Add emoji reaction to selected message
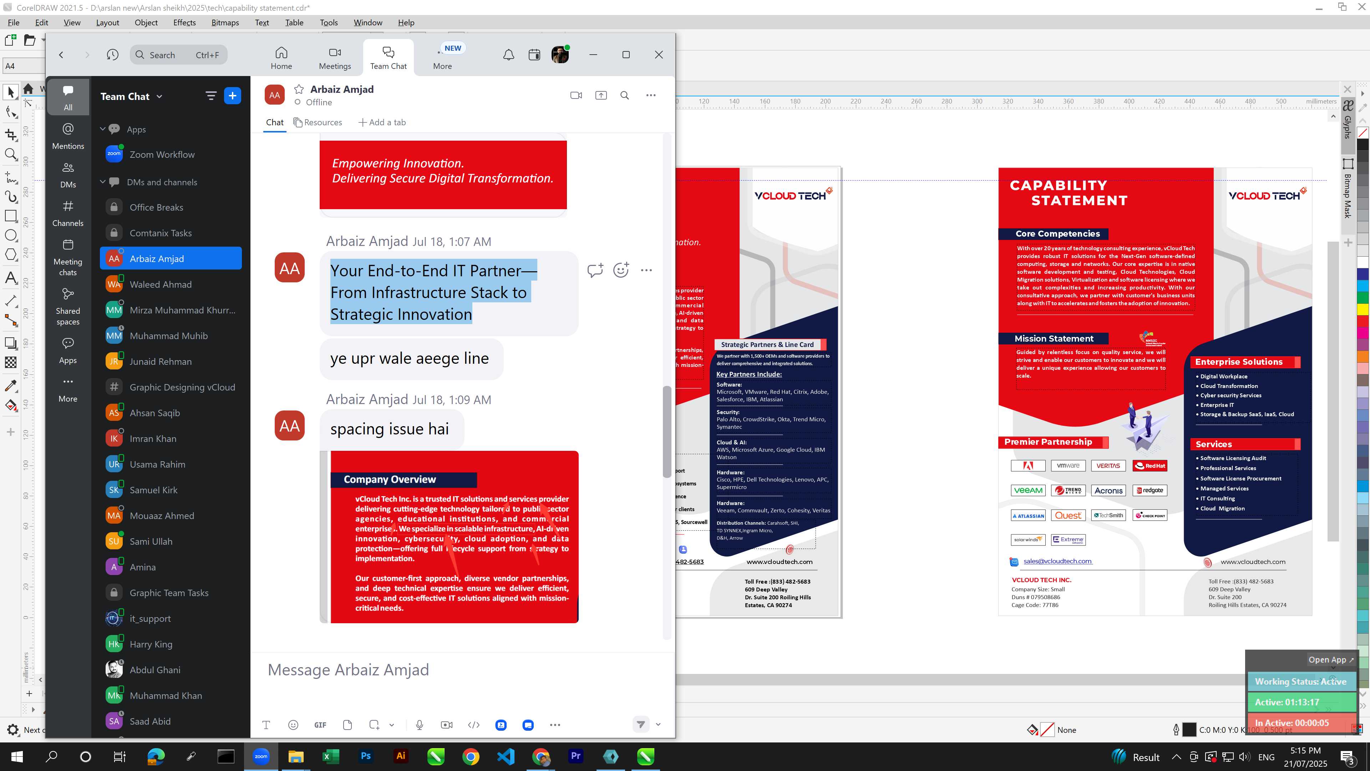Viewport: 1370px width, 771px height. pos(621,270)
